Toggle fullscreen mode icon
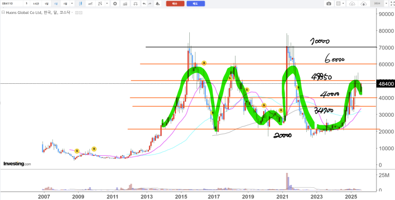Image resolution: width=395 pixels, height=200 pixels. pyautogui.click(x=392, y=4)
